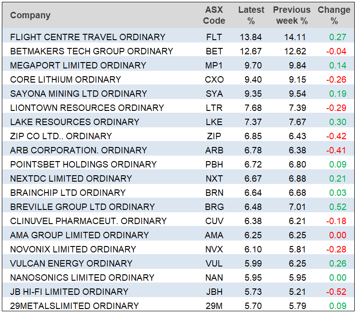
Task: Select JB Hi-Fi change value -0.52
Action: point(336,292)
